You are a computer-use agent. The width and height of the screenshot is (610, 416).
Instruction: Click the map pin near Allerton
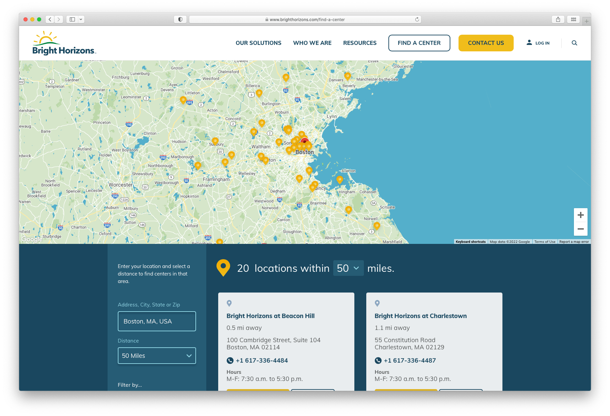(x=340, y=180)
